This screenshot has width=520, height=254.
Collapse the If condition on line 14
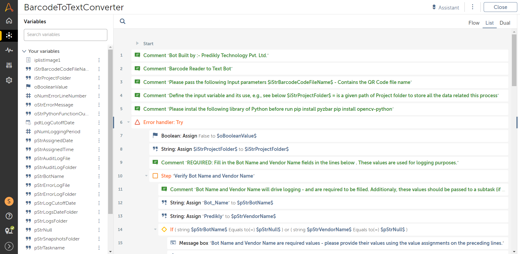[155, 229]
